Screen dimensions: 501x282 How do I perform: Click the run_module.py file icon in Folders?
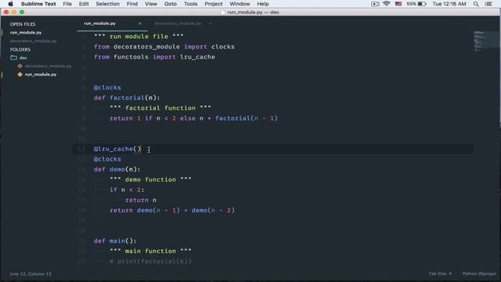[20, 74]
